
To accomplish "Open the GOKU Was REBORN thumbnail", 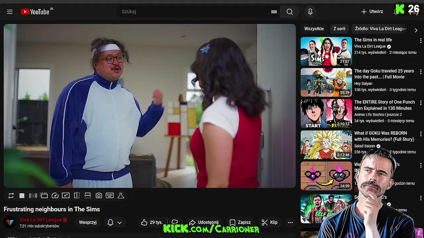I will coord(326,144).
